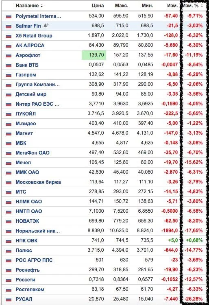
Task: Open the Московская биржа link
Action: coord(38,182)
